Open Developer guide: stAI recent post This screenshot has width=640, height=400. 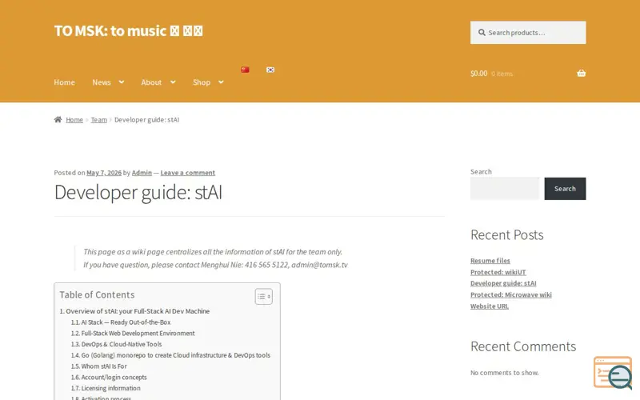(x=503, y=283)
